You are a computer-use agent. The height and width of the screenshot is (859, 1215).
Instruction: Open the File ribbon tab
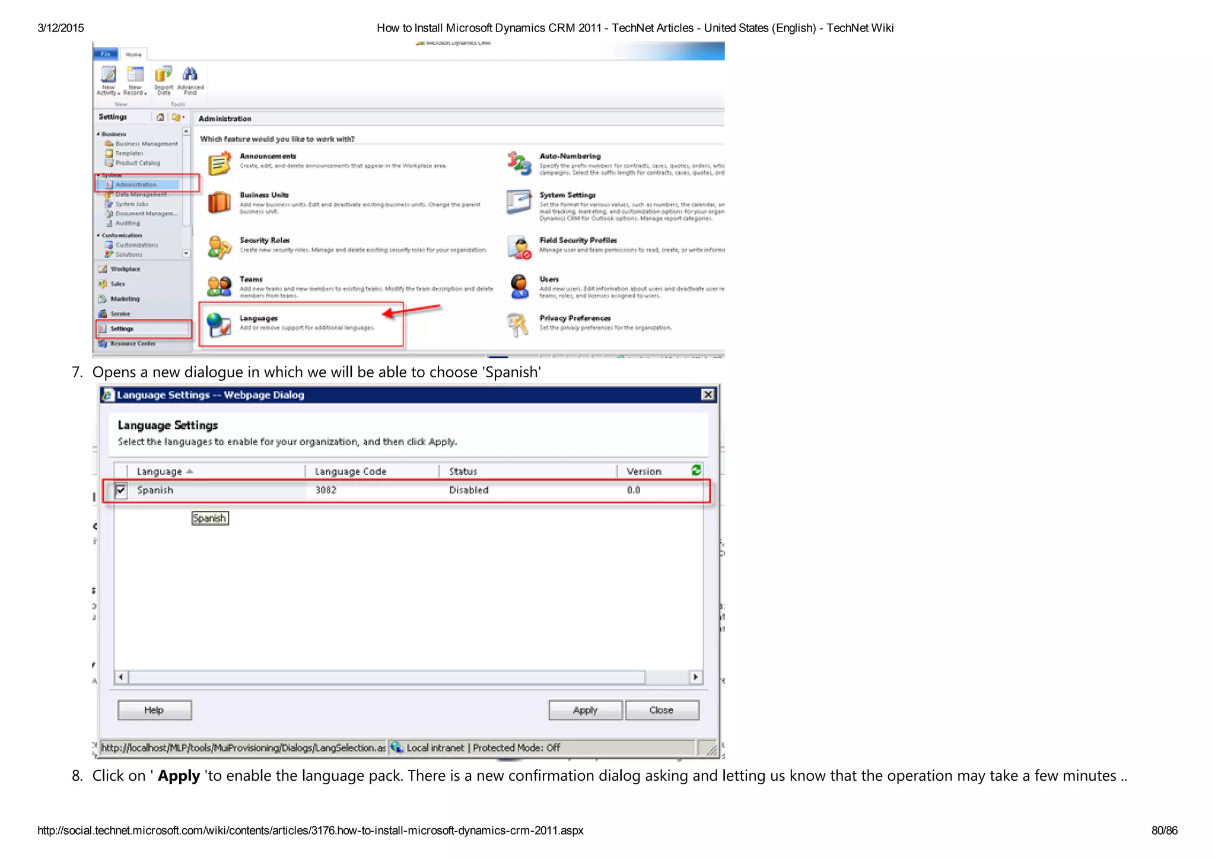tap(106, 54)
